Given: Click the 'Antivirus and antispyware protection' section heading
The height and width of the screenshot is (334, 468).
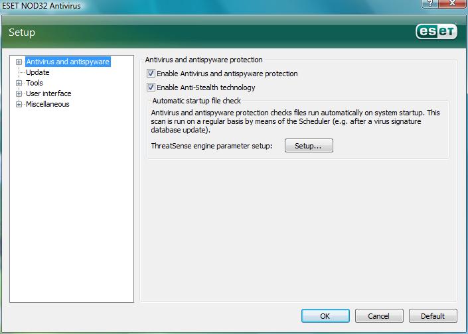Looking at the screenshot, I should click(204, 60).
